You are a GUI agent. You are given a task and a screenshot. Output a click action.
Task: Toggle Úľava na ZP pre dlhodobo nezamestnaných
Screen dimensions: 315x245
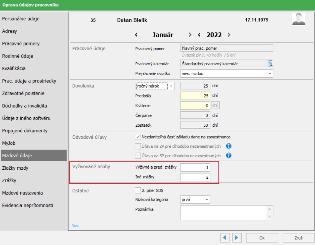(138, 146)
